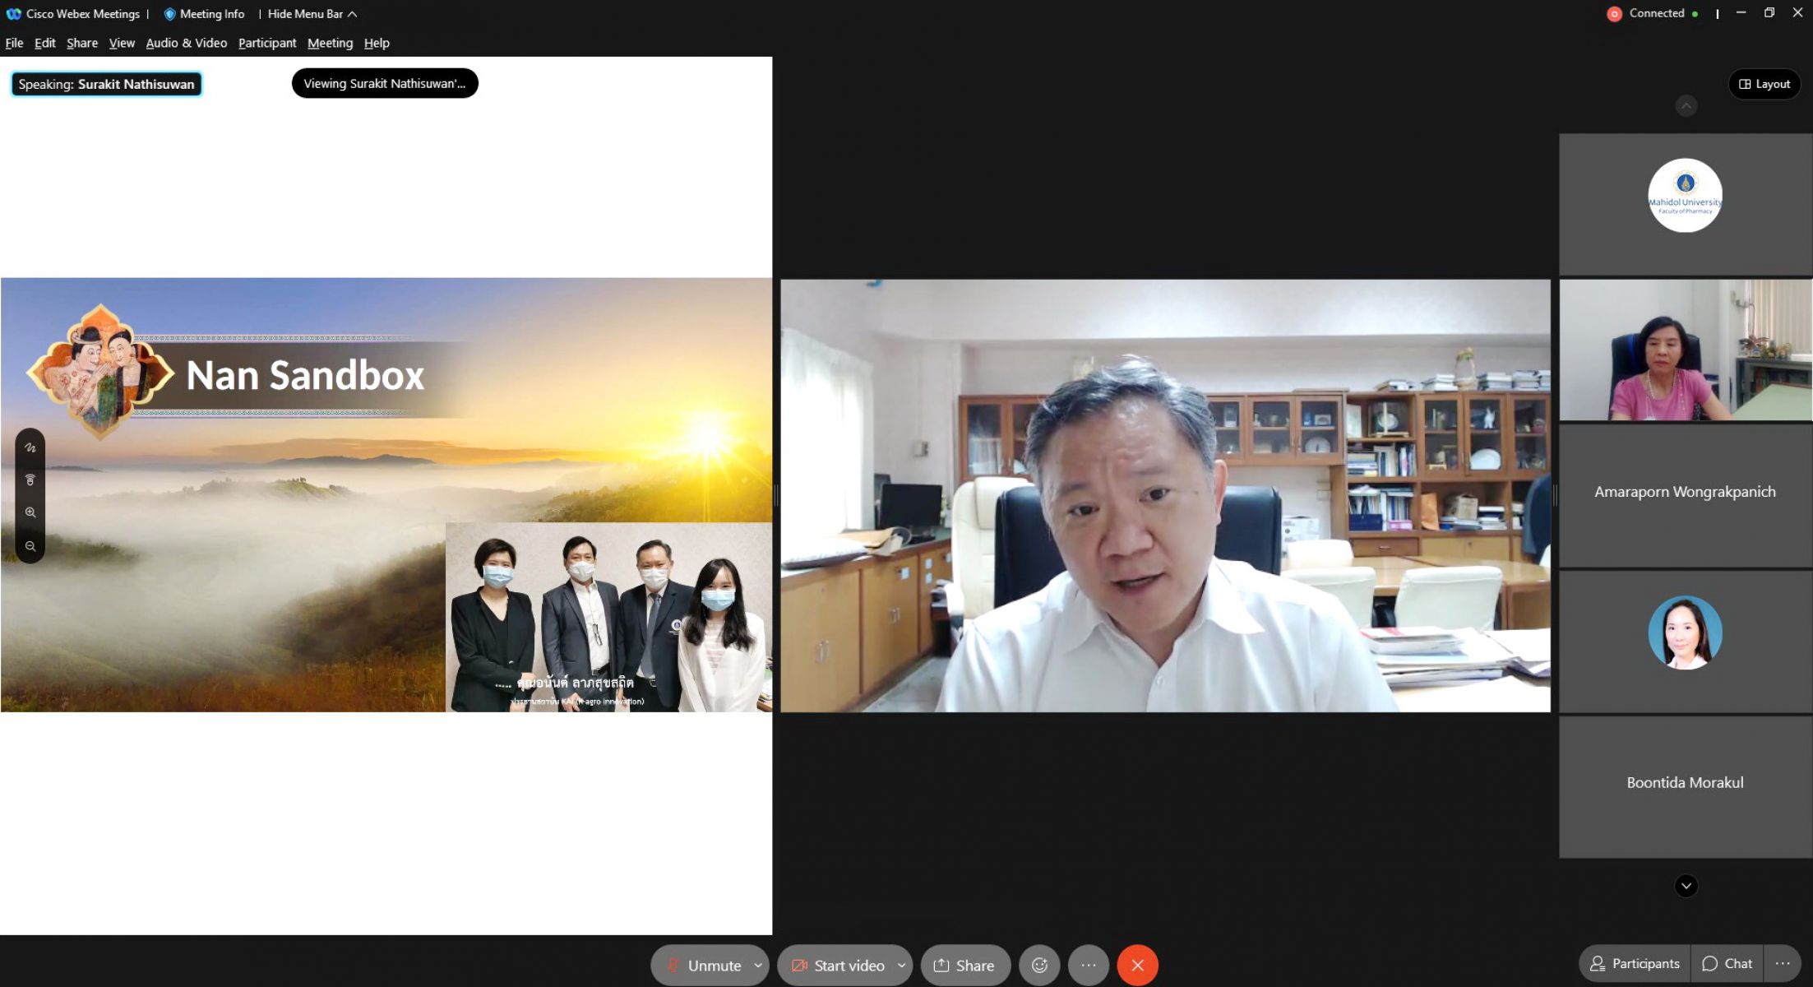The image size is (1813, 987).
Task: Click the Viewing Surakit Nathisuwan's pill
Action: 385,83
